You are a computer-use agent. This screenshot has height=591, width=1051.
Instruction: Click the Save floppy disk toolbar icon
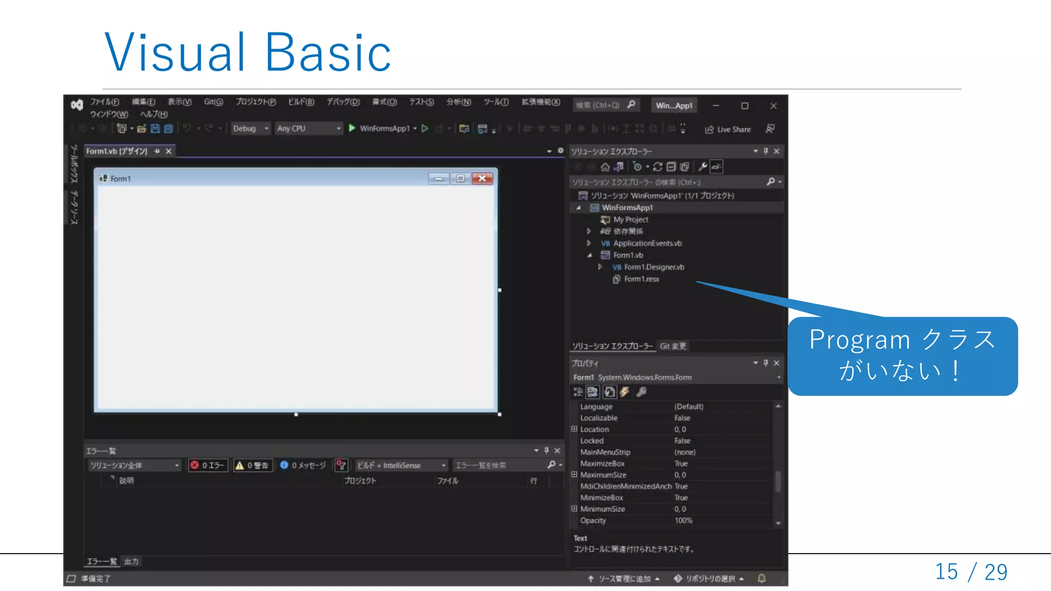(155, 128)
